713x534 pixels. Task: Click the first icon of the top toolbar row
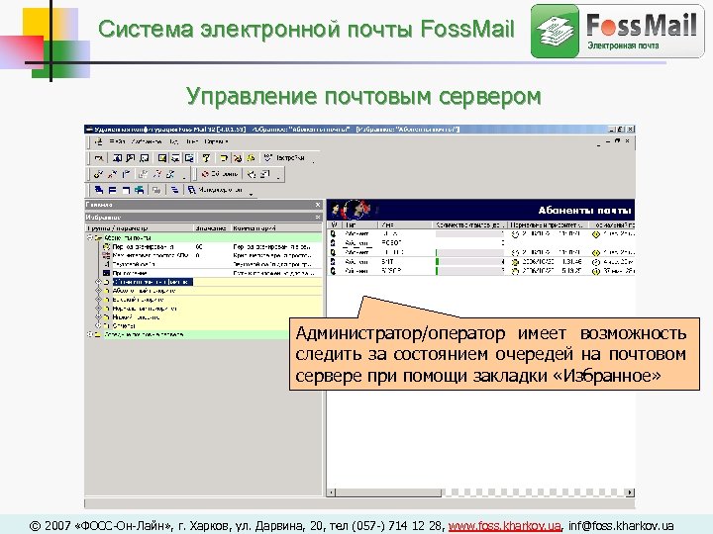coord(99,158)
